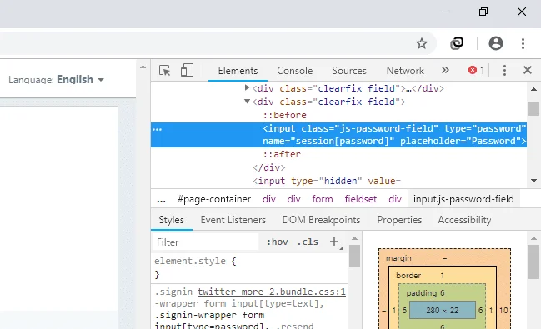Select form in the breadcrumb trail

(x=323, y=199)
